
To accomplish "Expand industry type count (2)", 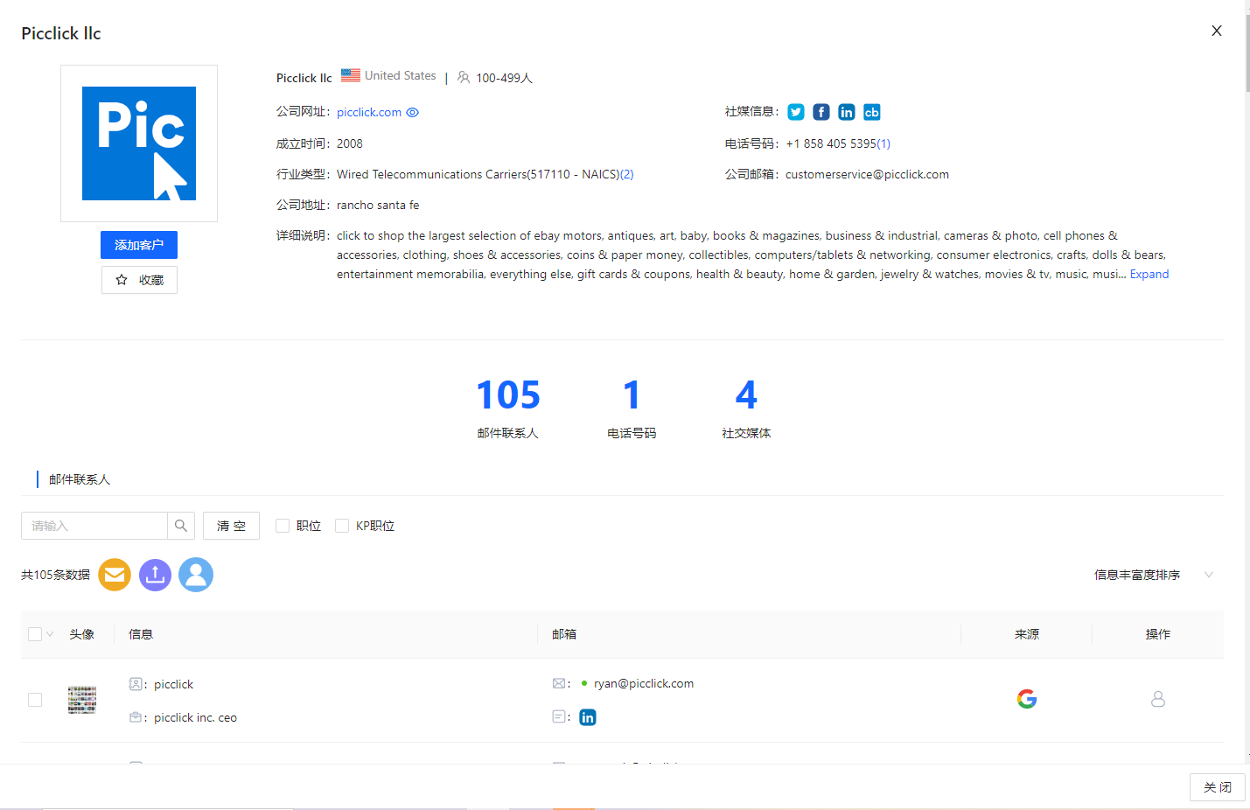I will pos(627,175).
